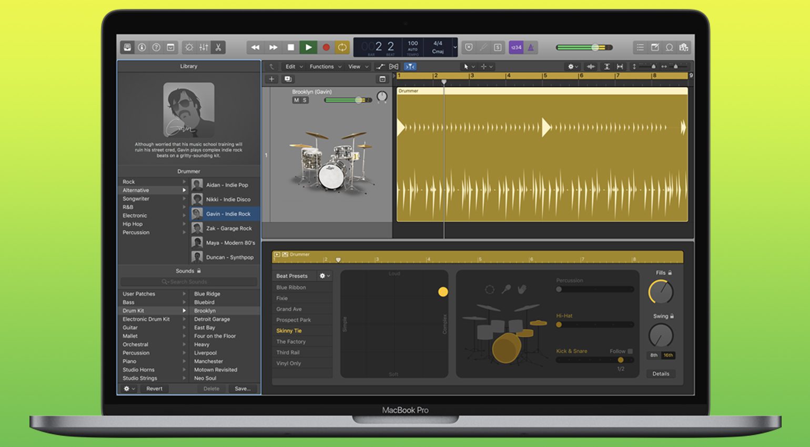Click the Stop transport button
The width and height of the screenshot is (810, 447).
(x=291, y=47)
